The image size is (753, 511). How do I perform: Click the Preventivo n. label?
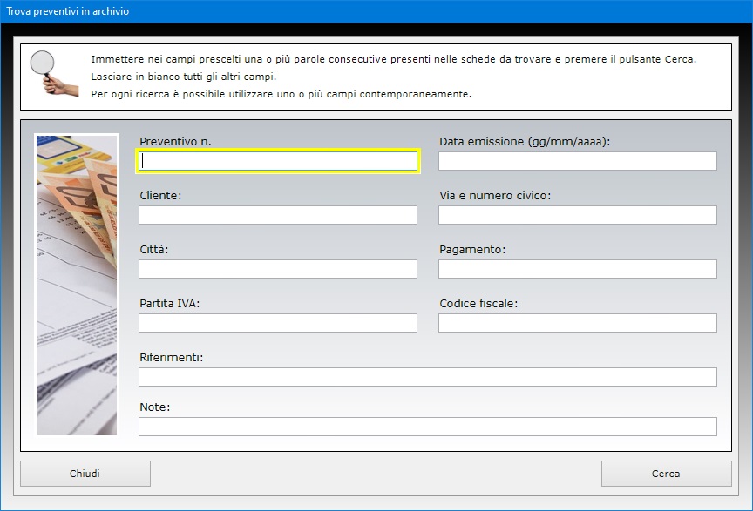(175, 142)
